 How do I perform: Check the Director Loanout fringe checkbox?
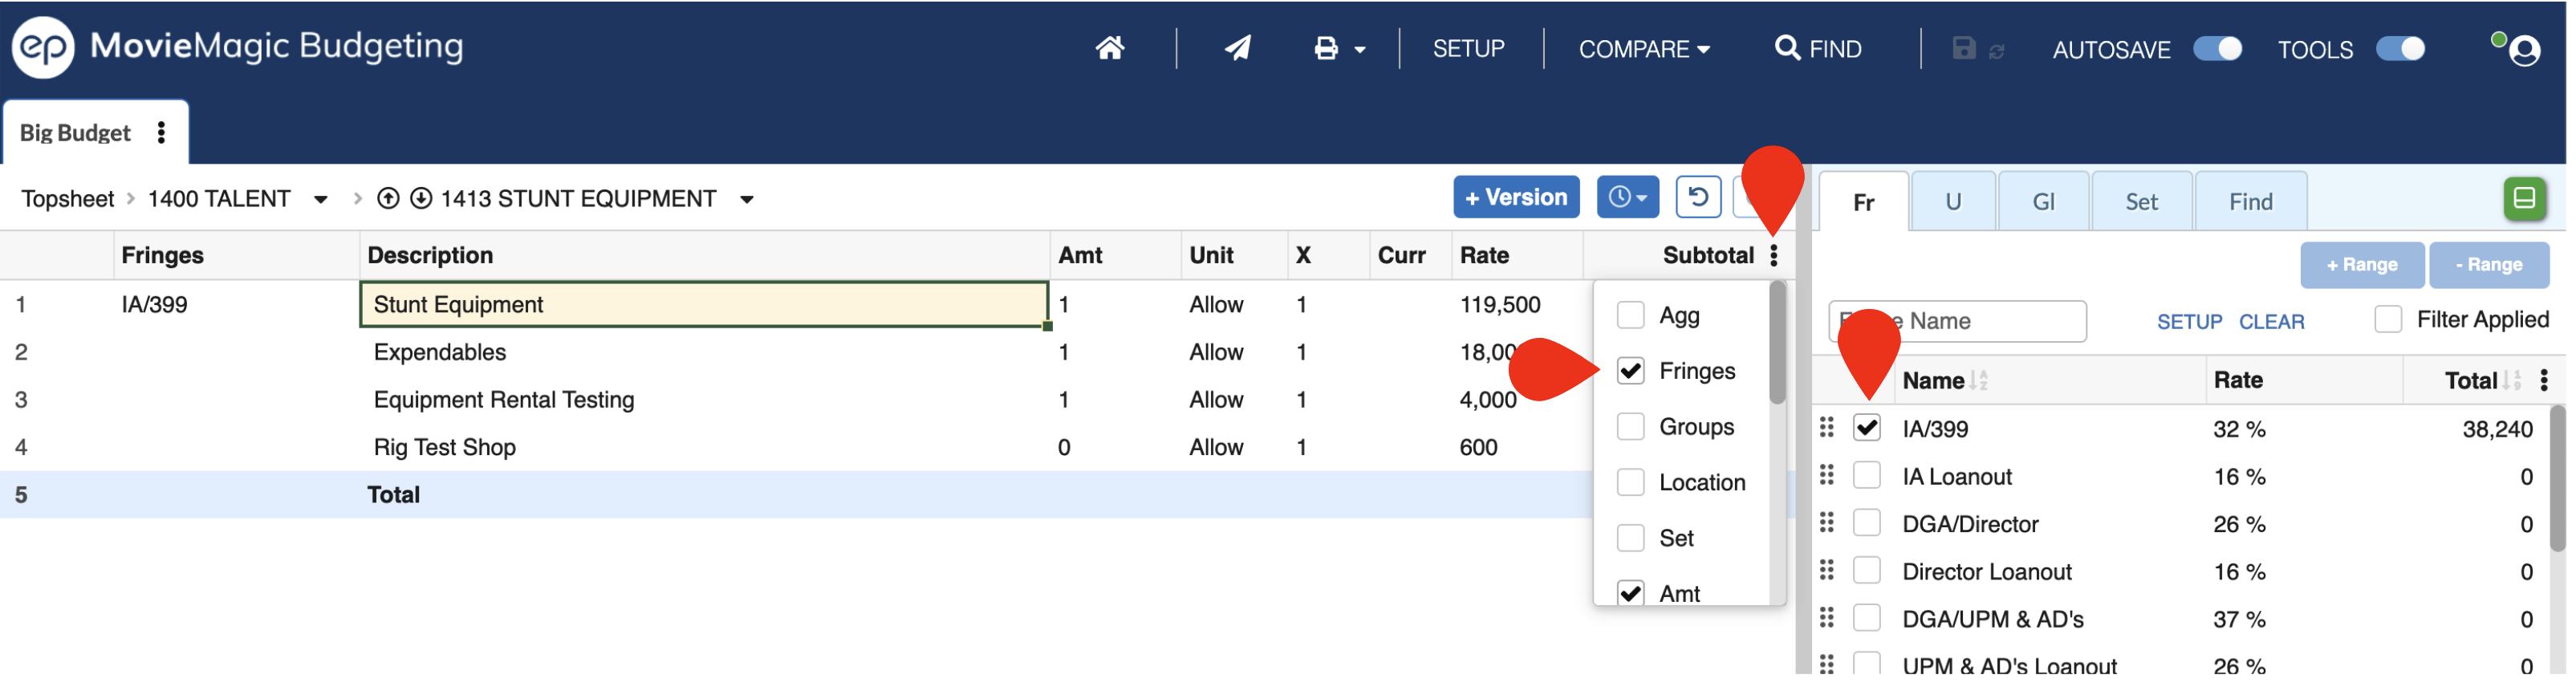[1867, 570]
